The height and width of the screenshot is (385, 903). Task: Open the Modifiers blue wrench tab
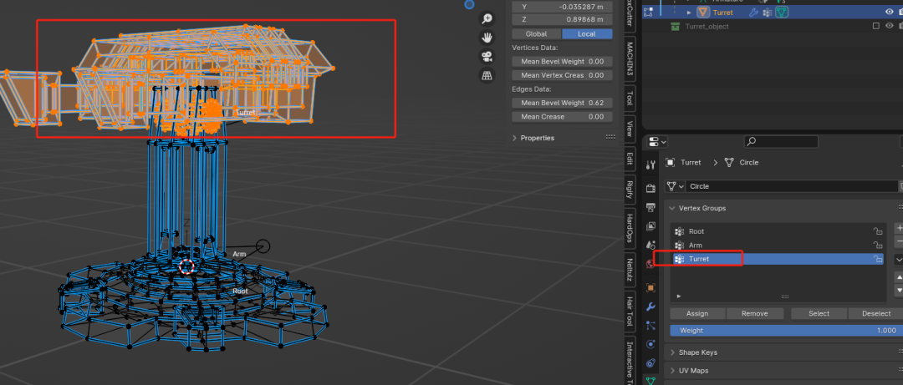[x=650, y=306]
